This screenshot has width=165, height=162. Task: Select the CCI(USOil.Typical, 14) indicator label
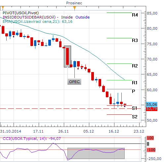[32, 139]
